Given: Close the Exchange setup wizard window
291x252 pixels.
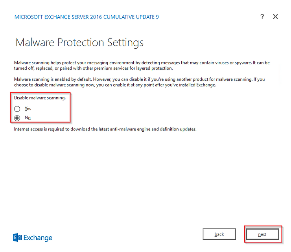Looking at the screenshot, I should (275, 17).
